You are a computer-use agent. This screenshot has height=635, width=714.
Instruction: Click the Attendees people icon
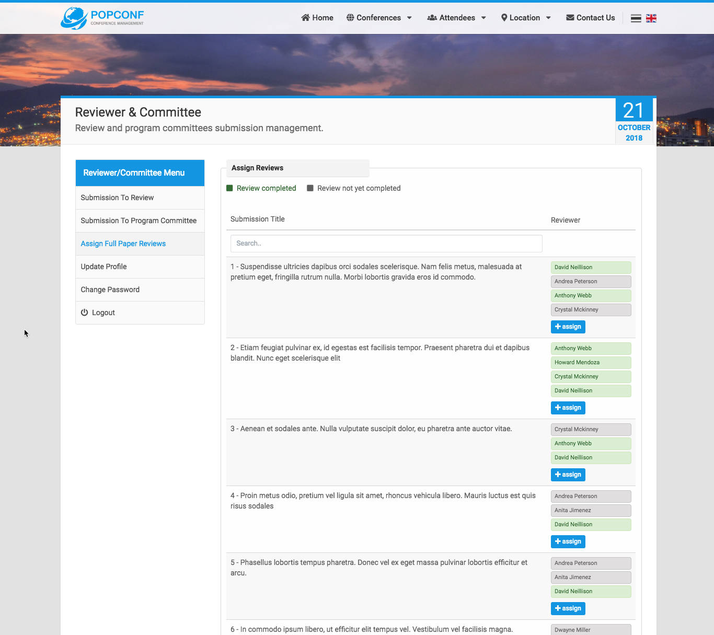432,18
